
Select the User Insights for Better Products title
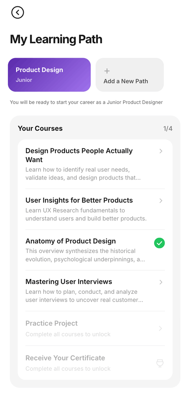79,200
